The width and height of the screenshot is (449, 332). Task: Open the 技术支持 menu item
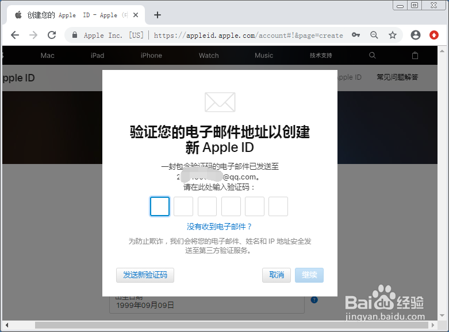[x=321, y=56]
